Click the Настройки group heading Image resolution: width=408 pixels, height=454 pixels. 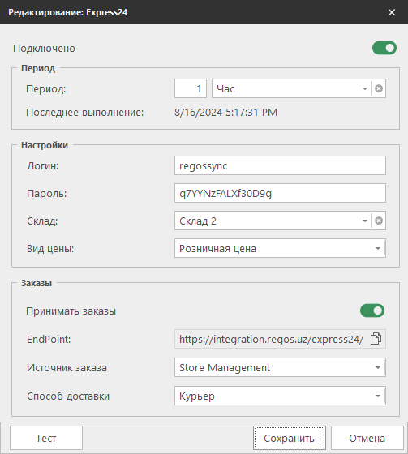coord(45,145)
